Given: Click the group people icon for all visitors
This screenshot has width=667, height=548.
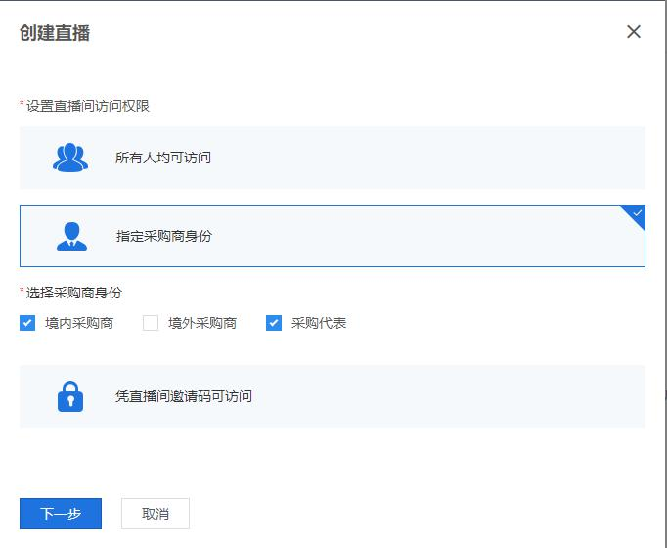Looking at the screenshot, I should (70, 158).
